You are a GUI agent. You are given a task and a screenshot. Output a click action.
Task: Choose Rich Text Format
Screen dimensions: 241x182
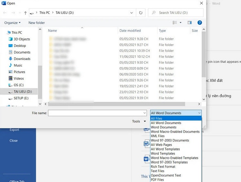176,167
